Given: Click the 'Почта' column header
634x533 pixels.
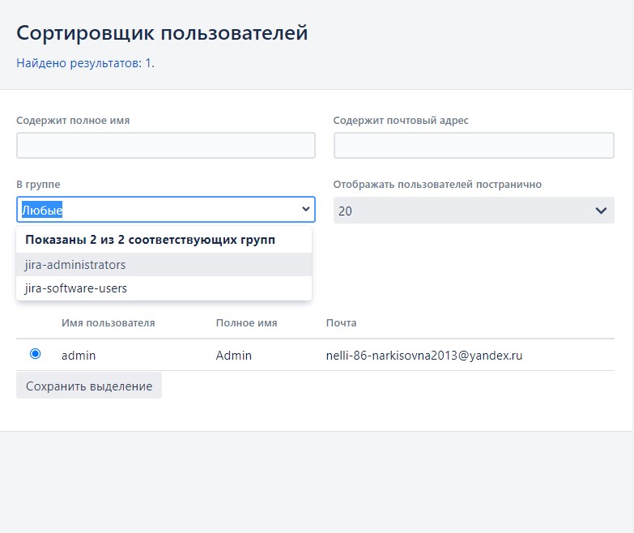Looking at the screenshot, I should pos(341,322).
